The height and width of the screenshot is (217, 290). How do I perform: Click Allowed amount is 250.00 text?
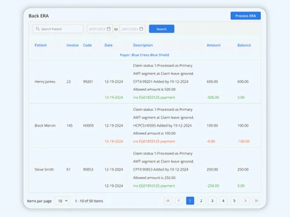pos(154,178)
